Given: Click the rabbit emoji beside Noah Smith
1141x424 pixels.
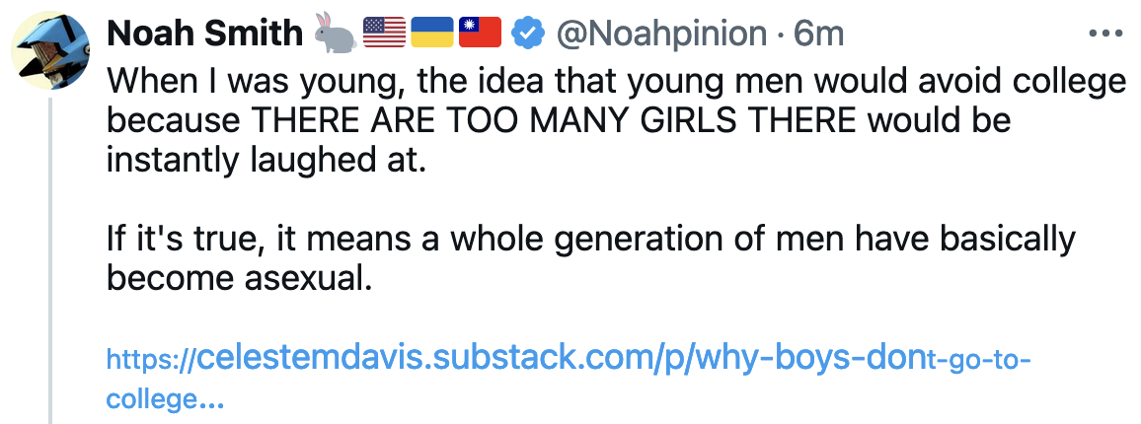Looking at the screenshot, I should (336, 34).
